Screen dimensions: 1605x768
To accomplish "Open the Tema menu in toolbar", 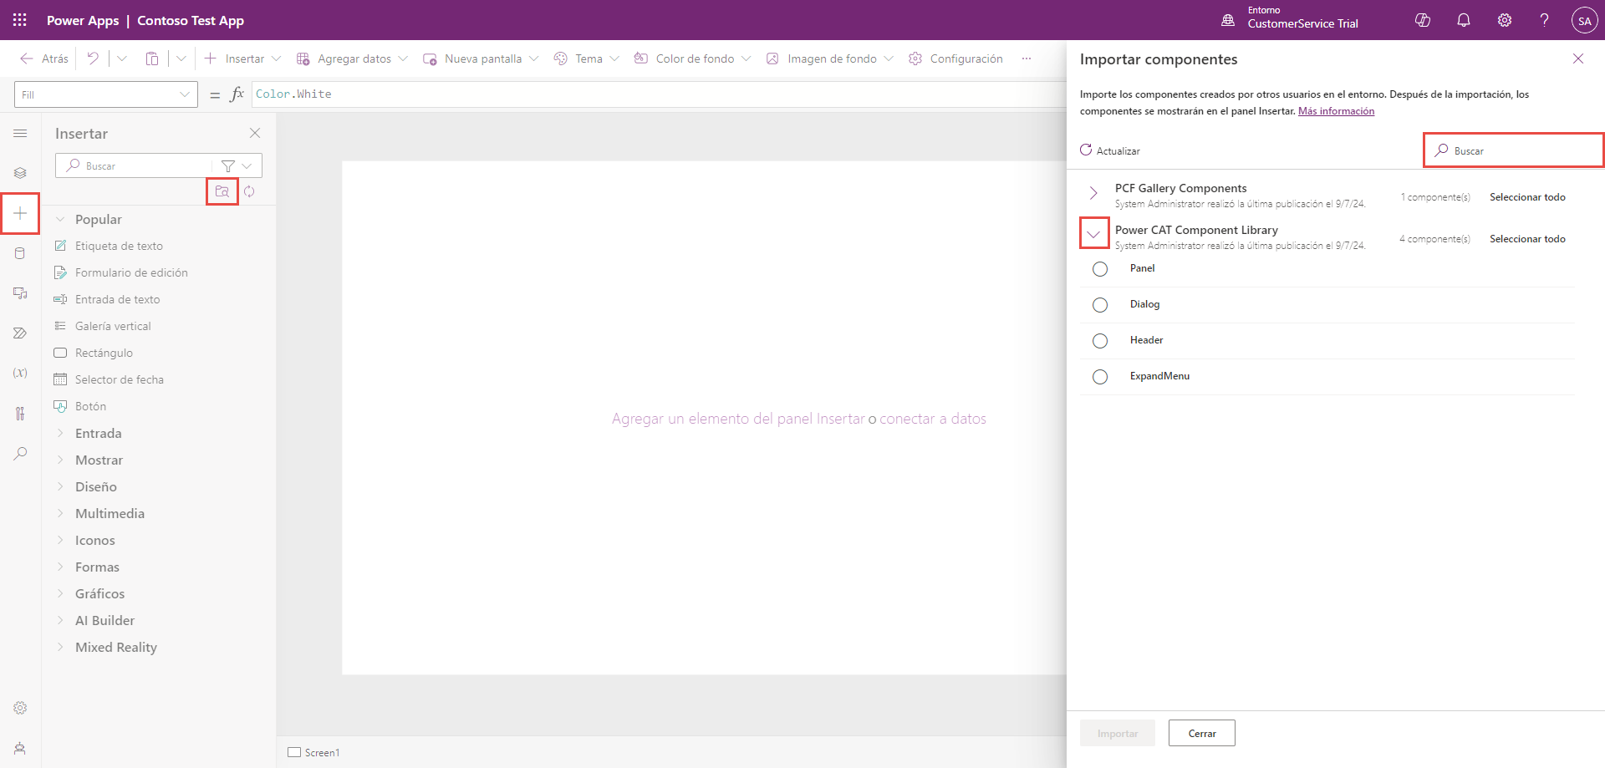I will [587, 58].
